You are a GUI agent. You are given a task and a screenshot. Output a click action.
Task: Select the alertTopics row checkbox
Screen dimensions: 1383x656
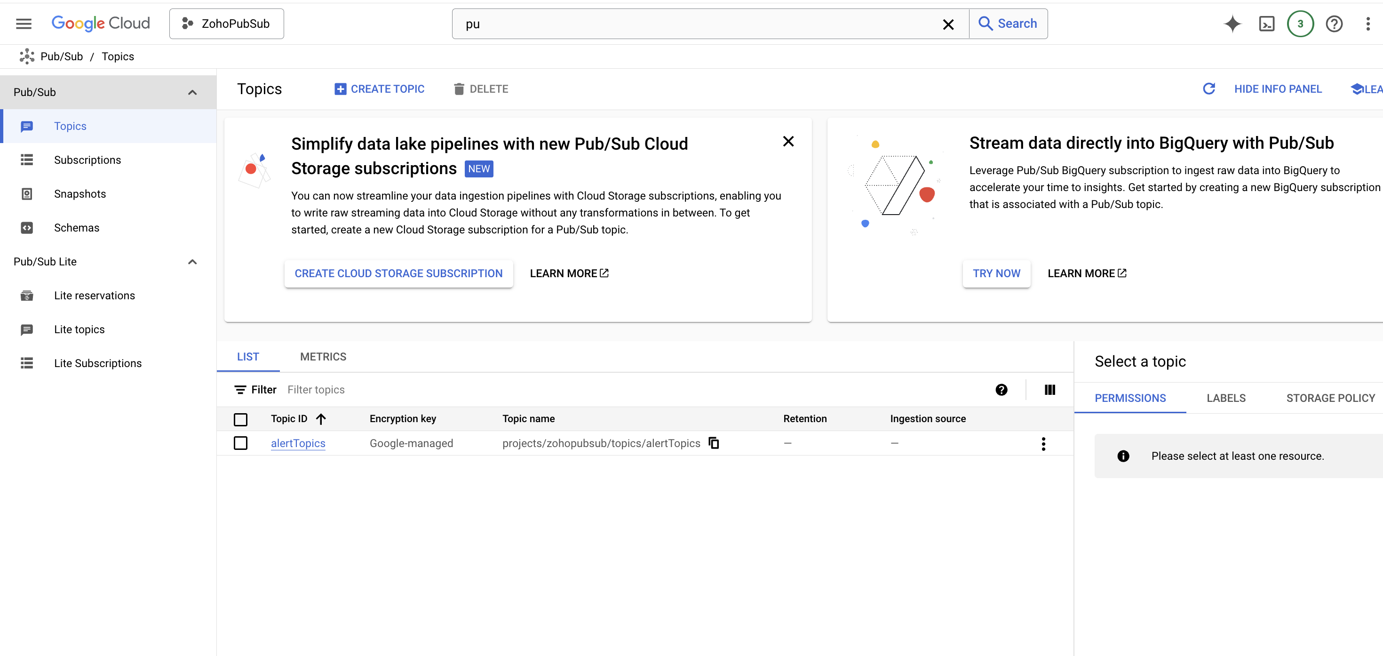pos(240,443)
